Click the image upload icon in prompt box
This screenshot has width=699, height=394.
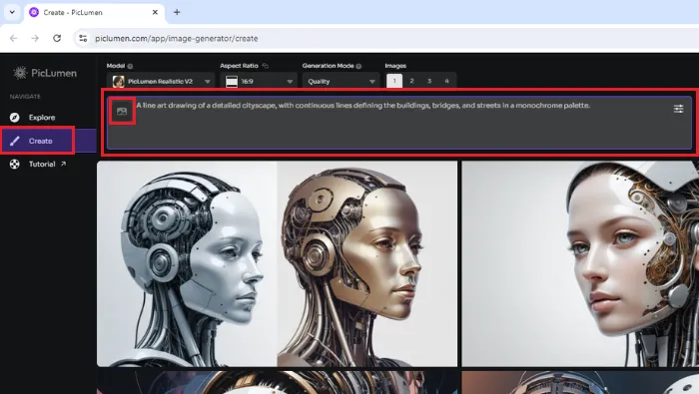(x=122, y=112)
